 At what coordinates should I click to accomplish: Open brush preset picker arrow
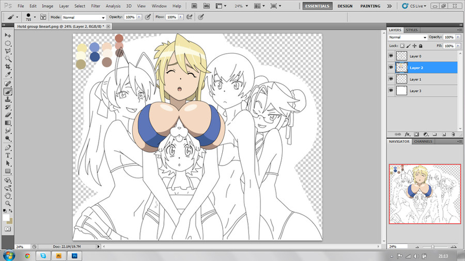(x=35, y=17)
